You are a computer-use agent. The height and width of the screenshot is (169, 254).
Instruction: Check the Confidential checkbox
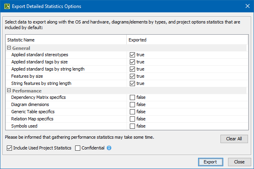(78, 148)
